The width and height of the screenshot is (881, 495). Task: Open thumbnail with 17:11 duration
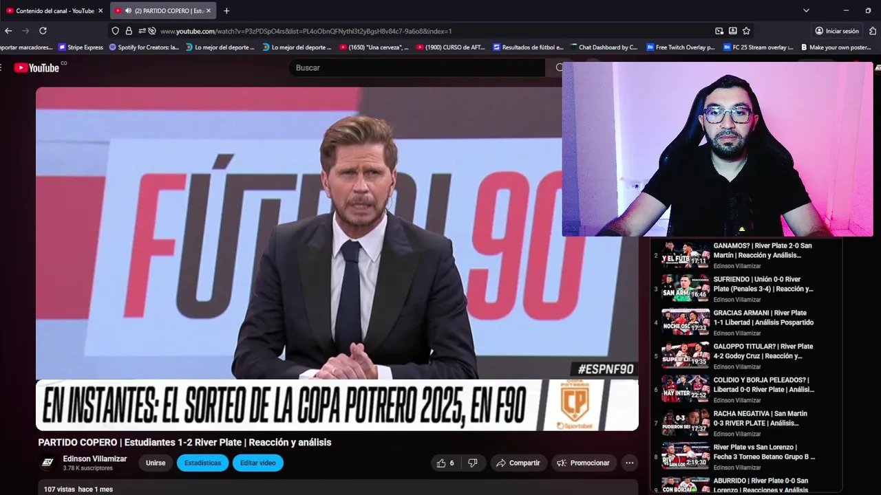point(686,254)
